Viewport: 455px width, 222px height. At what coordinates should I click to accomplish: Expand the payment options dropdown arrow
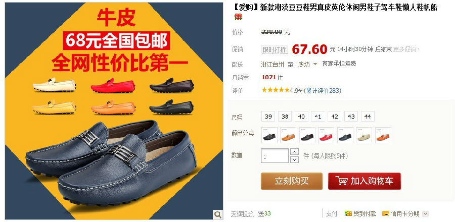(425, 214)
